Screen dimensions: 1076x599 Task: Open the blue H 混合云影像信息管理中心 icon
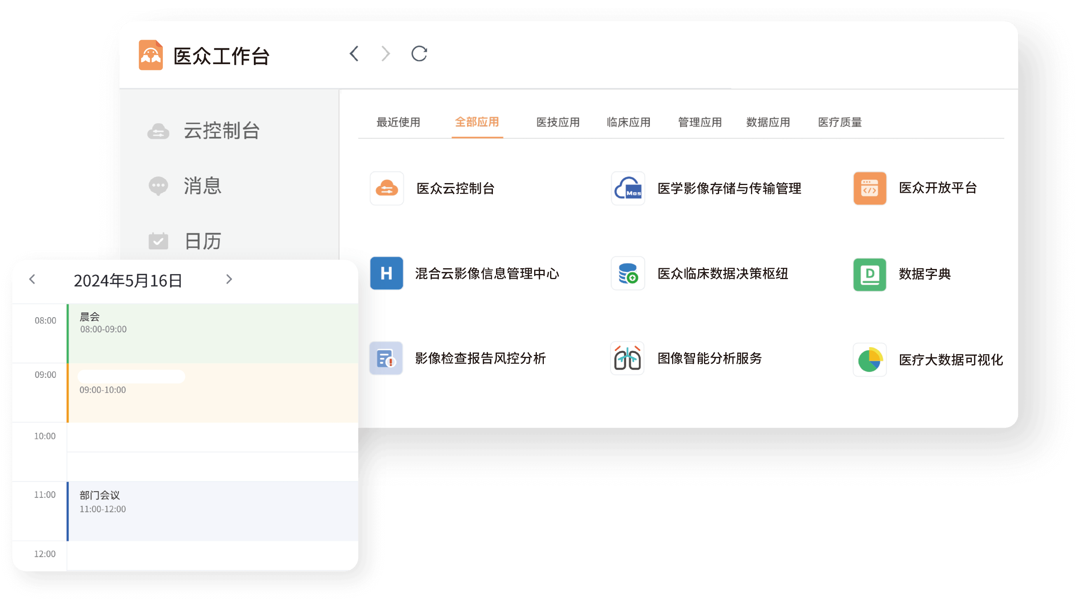point(386,273)
